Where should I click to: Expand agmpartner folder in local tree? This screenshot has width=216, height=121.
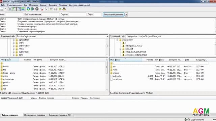(x=13, y=40)
